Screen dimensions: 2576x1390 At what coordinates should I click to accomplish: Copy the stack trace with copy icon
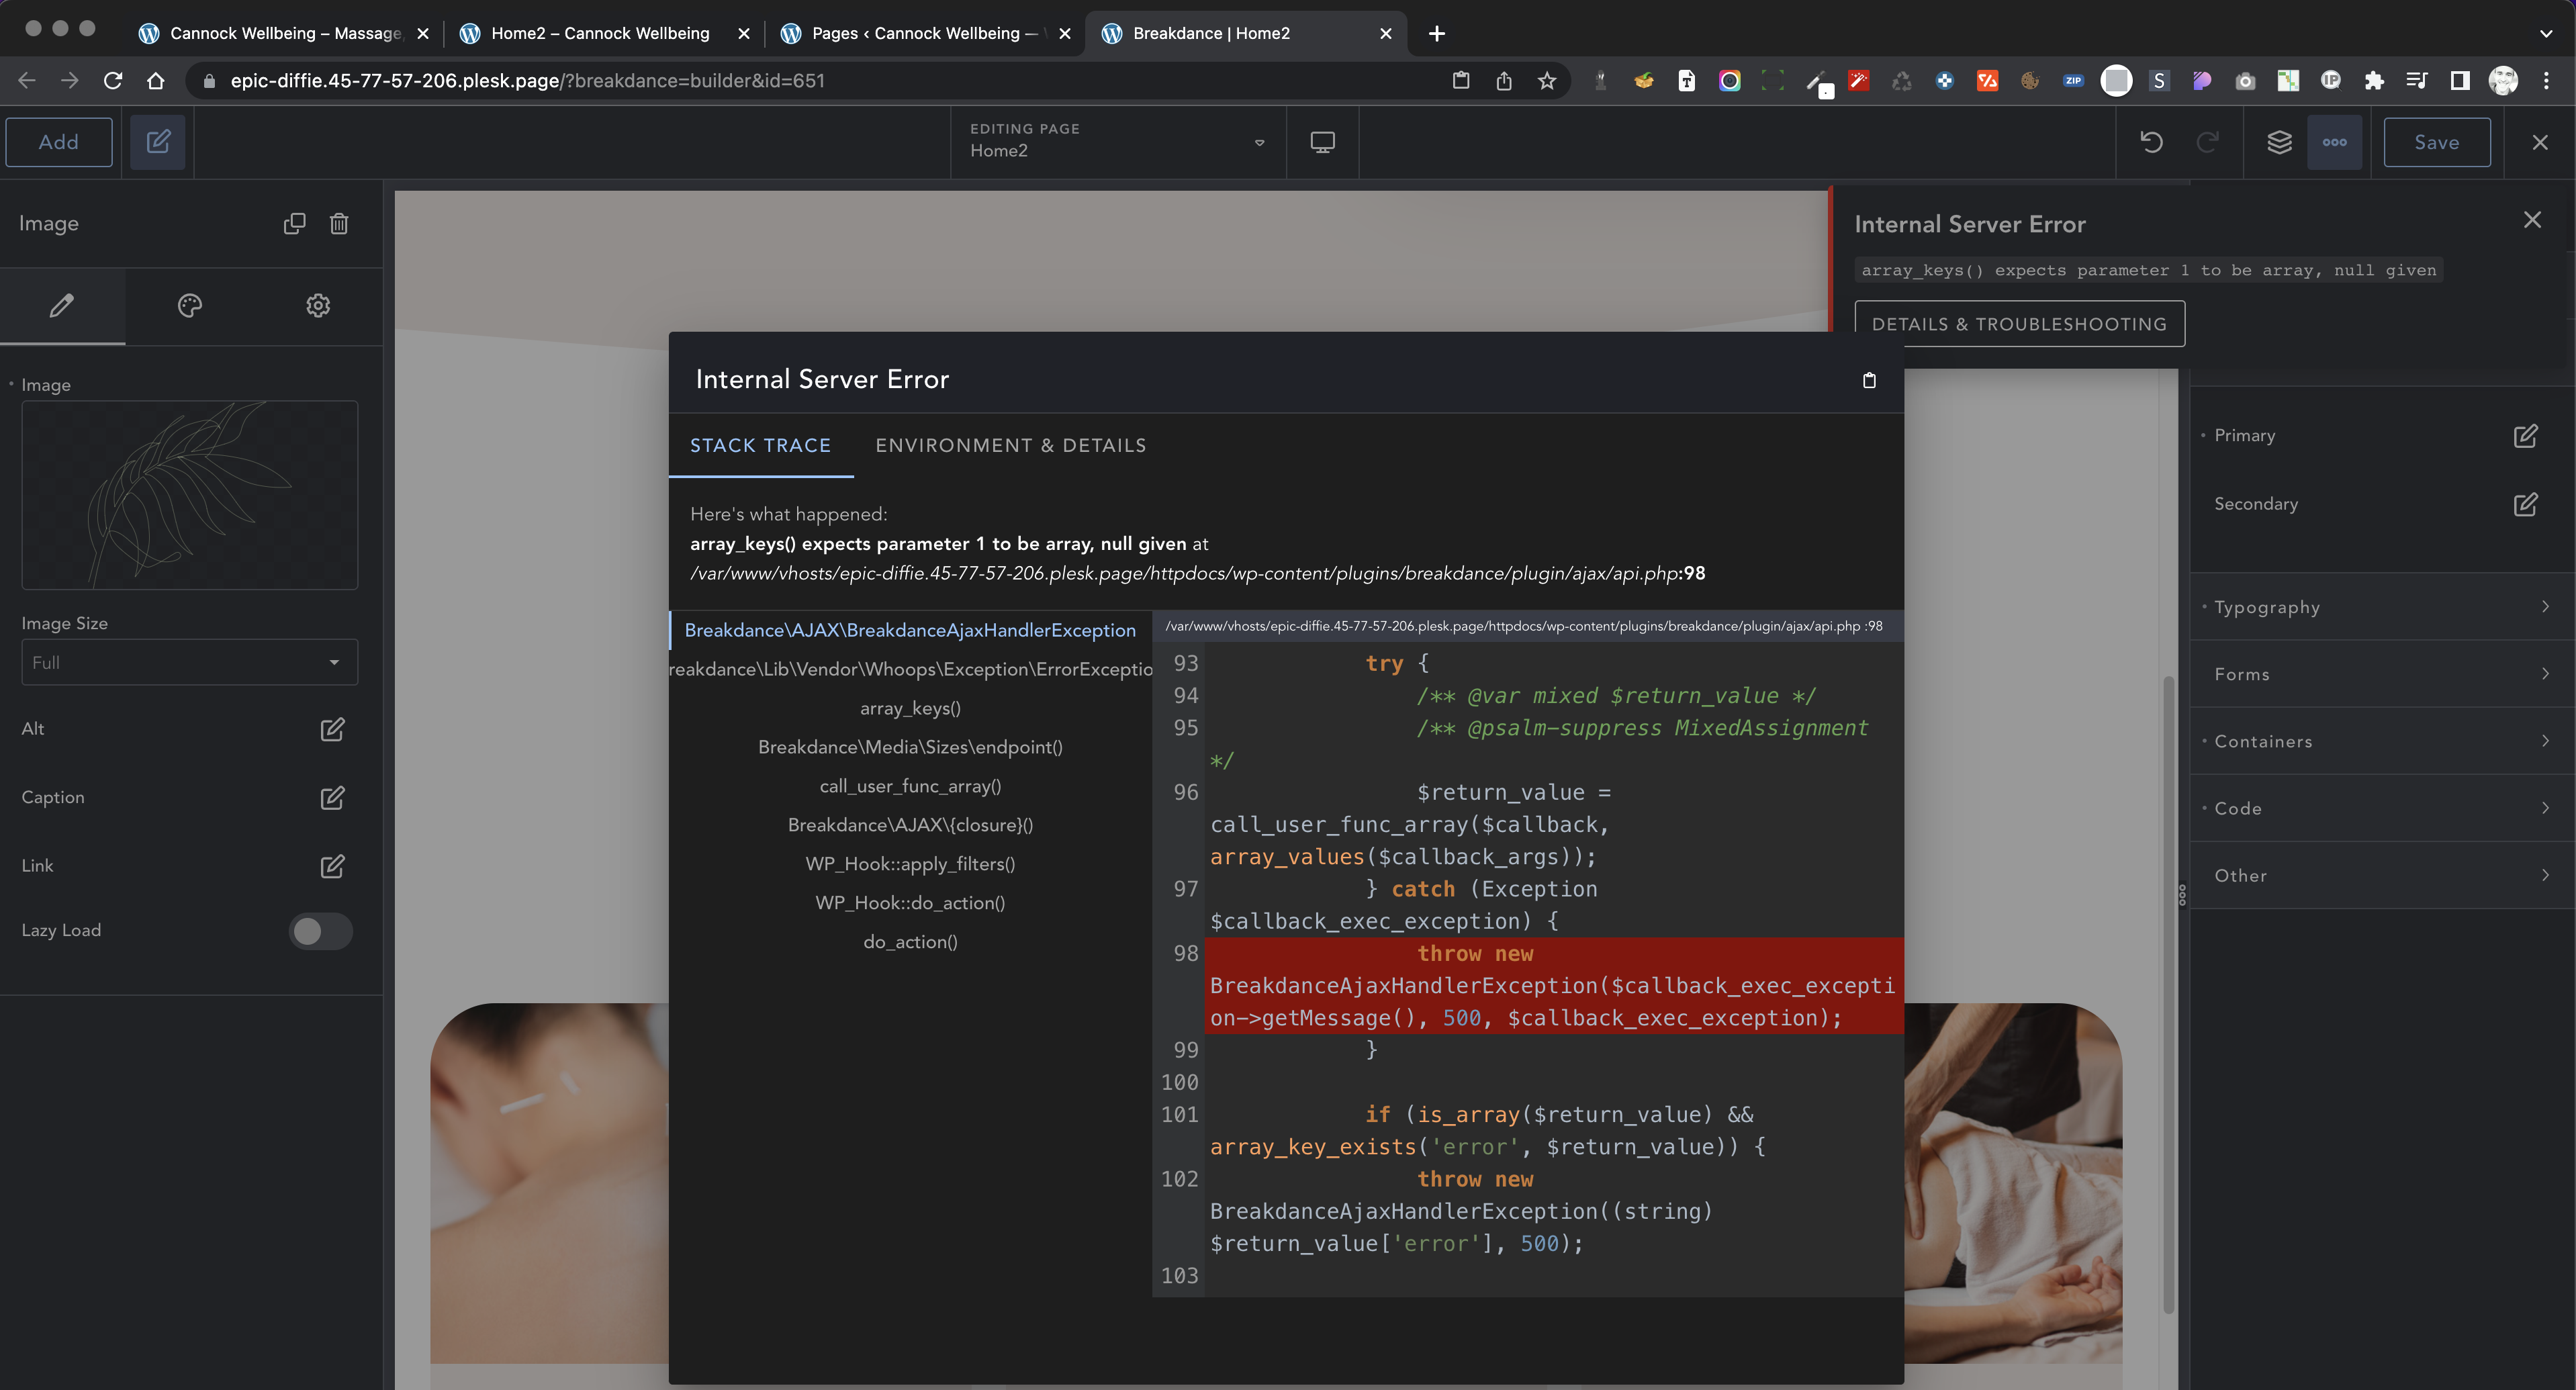click(1869, 380)
